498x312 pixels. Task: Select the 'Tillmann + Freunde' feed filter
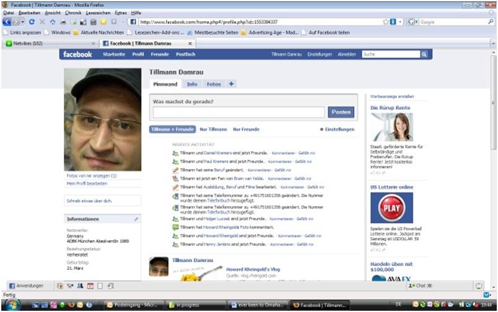tap(171, 129)
